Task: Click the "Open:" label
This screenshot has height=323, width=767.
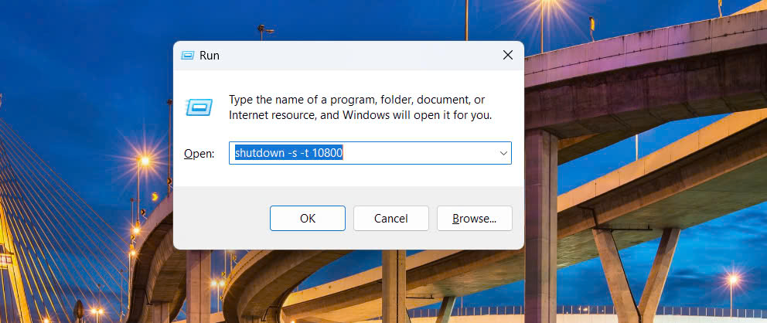Action: coord(199,154)
